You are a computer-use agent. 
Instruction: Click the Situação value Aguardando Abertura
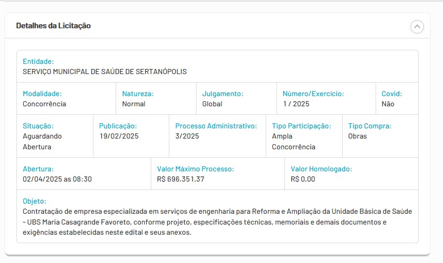(42, 141)
